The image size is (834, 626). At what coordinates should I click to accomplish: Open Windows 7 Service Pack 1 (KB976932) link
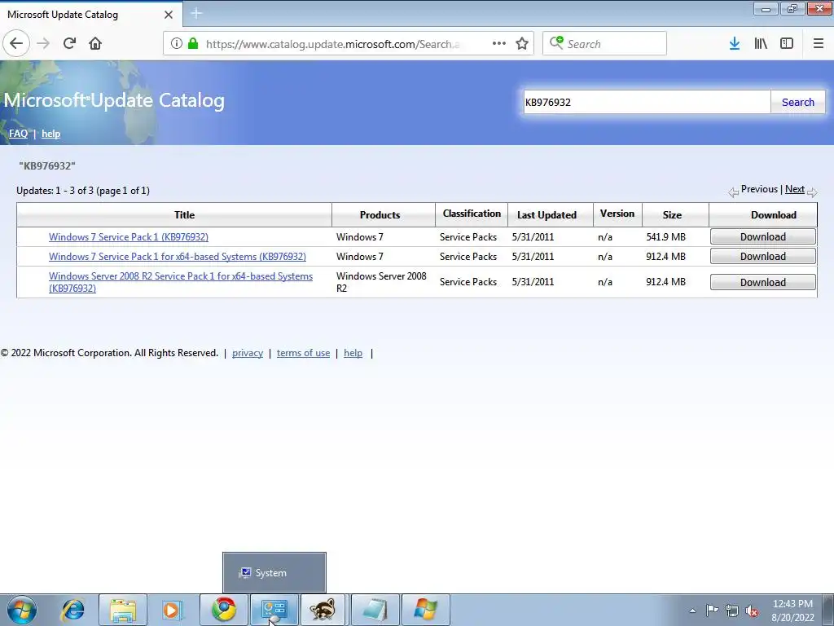[129, 237]
